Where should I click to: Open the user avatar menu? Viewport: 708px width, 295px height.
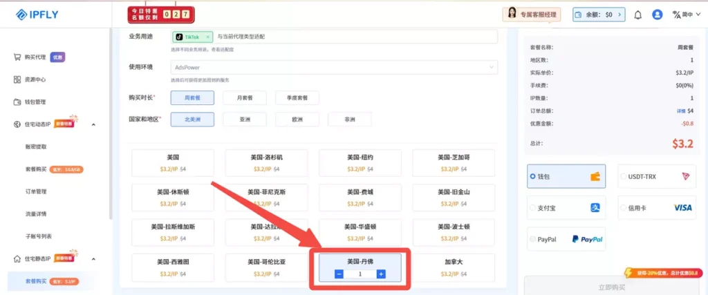[657, 15]
